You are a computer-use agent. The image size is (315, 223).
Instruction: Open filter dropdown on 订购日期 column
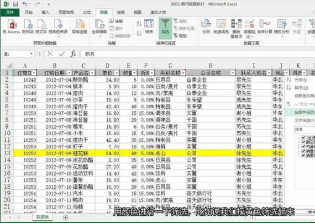click(69, 73)
